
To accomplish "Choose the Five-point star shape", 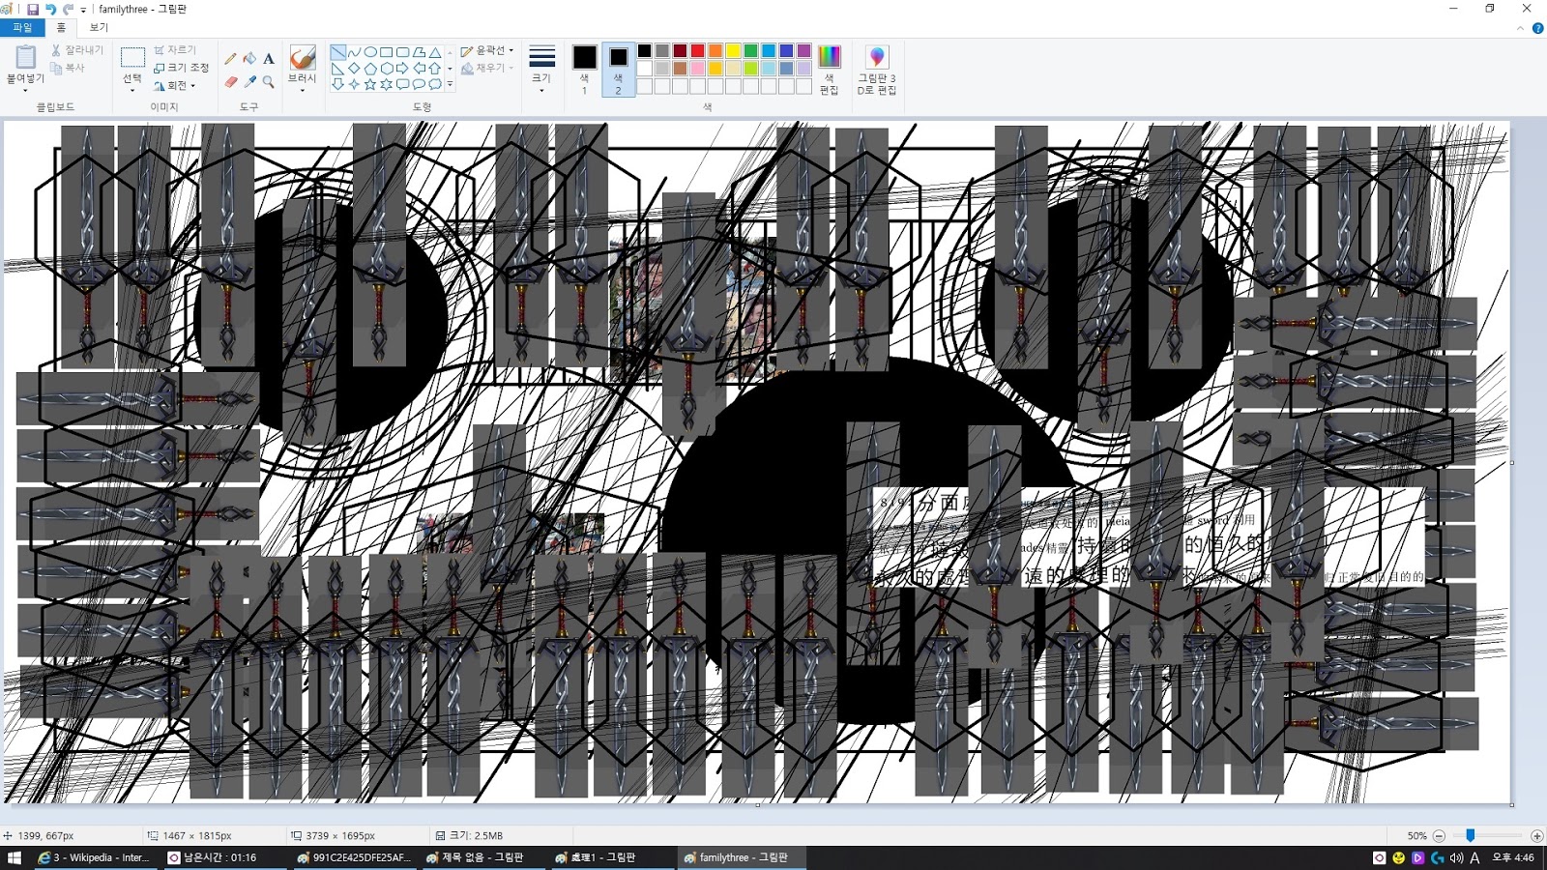I will [x=370, y=84].
